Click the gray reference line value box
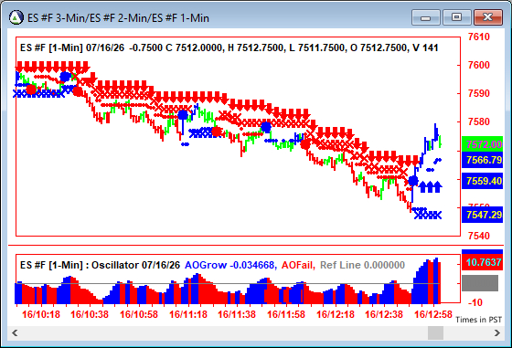This screenshot has height=348, width=512. (480, 283)
